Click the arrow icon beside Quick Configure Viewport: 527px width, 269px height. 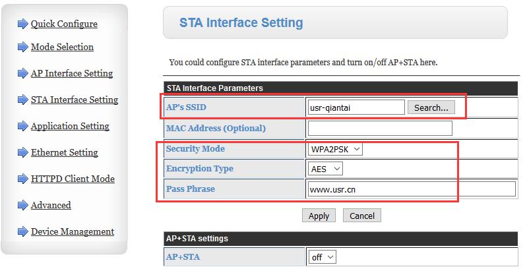coord(23,24)
